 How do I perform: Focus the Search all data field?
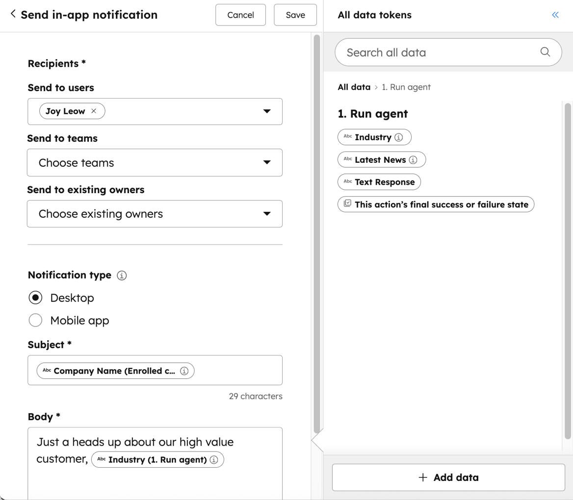pos(448,52)
